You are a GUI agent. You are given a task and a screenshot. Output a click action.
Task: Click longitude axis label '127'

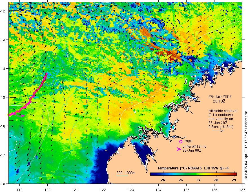point(242,190)
